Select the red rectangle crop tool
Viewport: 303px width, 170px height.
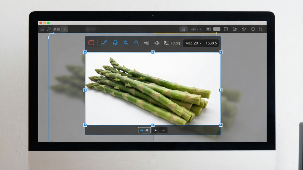pos(91,43)
